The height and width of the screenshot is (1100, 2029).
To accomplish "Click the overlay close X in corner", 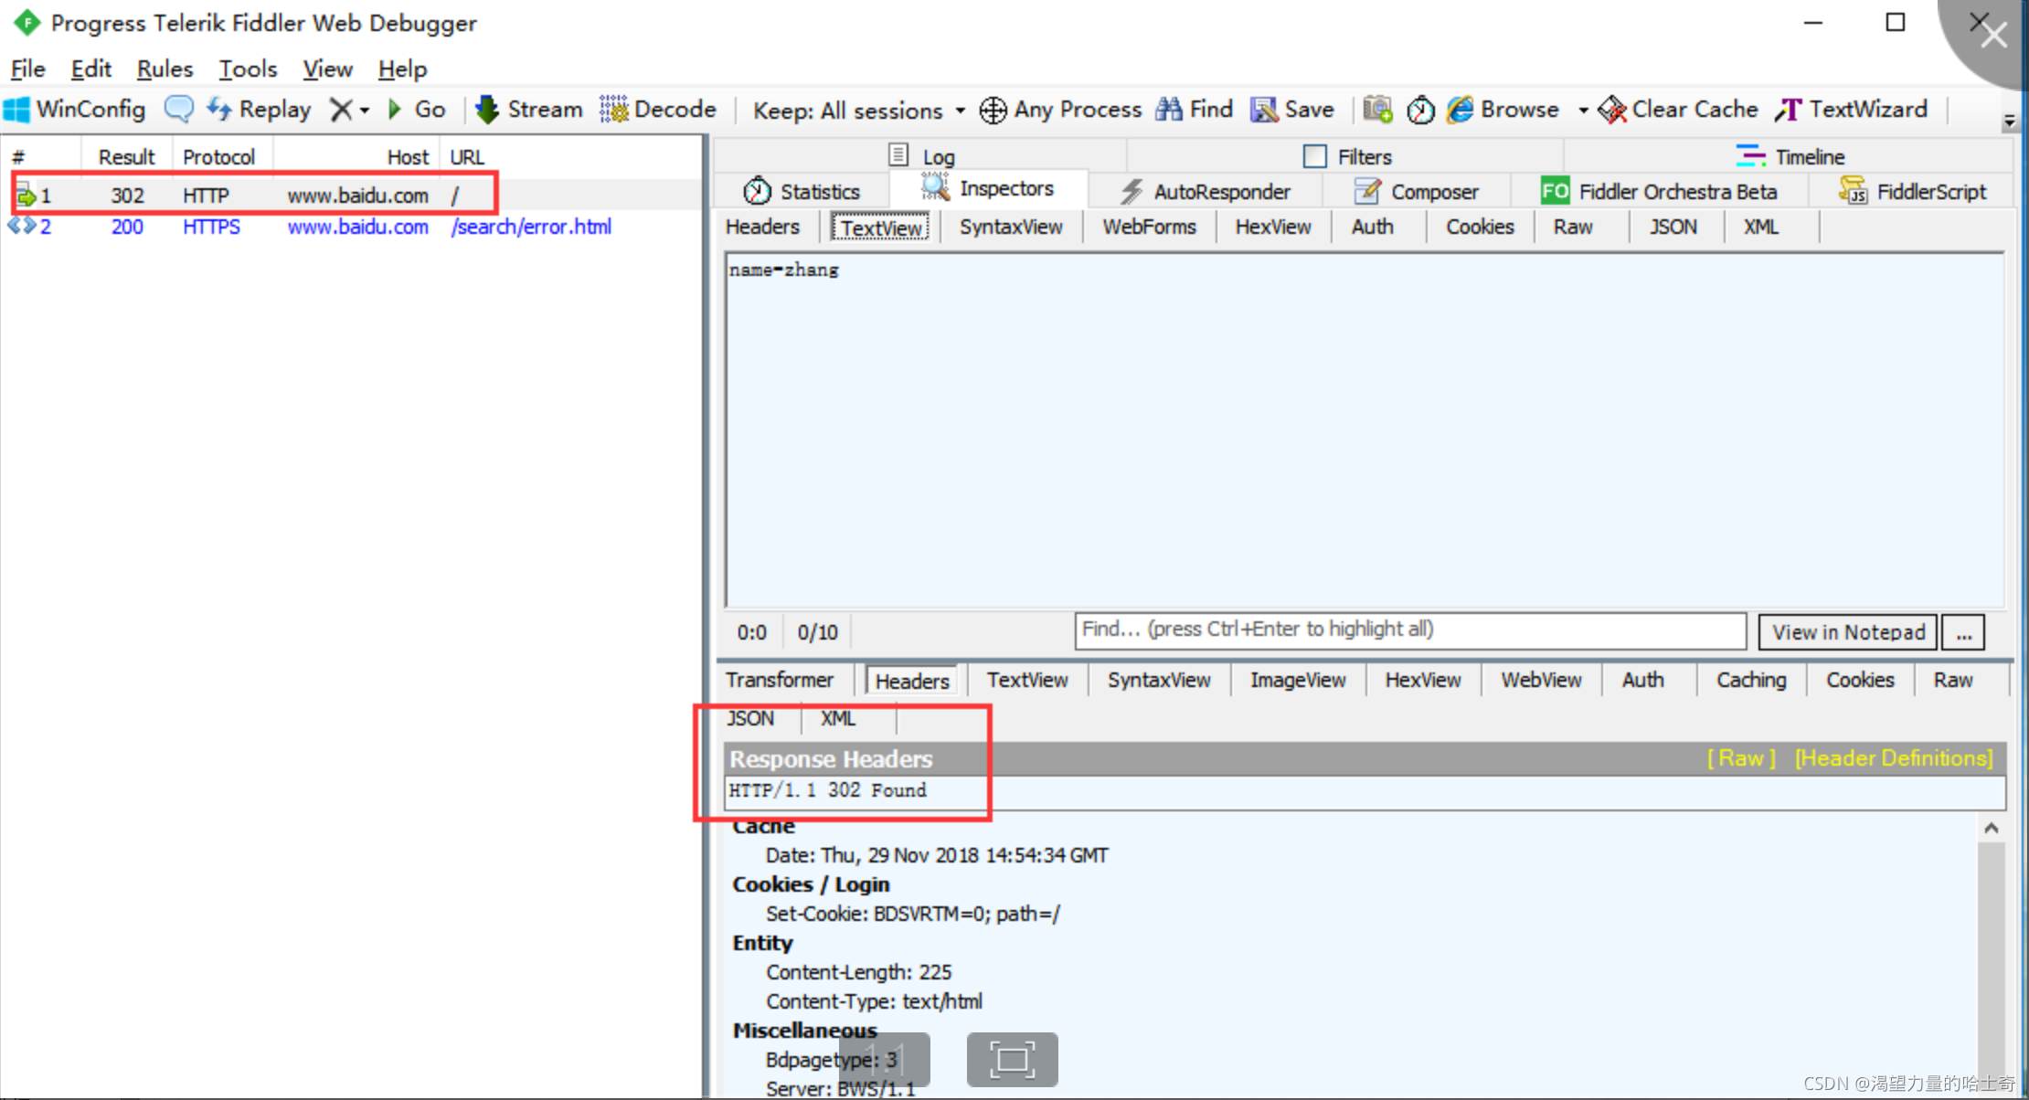I will tap(1993, 35).
